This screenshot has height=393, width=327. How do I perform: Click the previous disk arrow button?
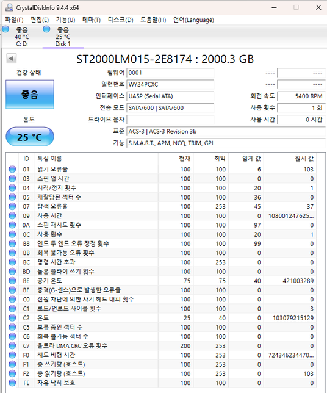11,59
